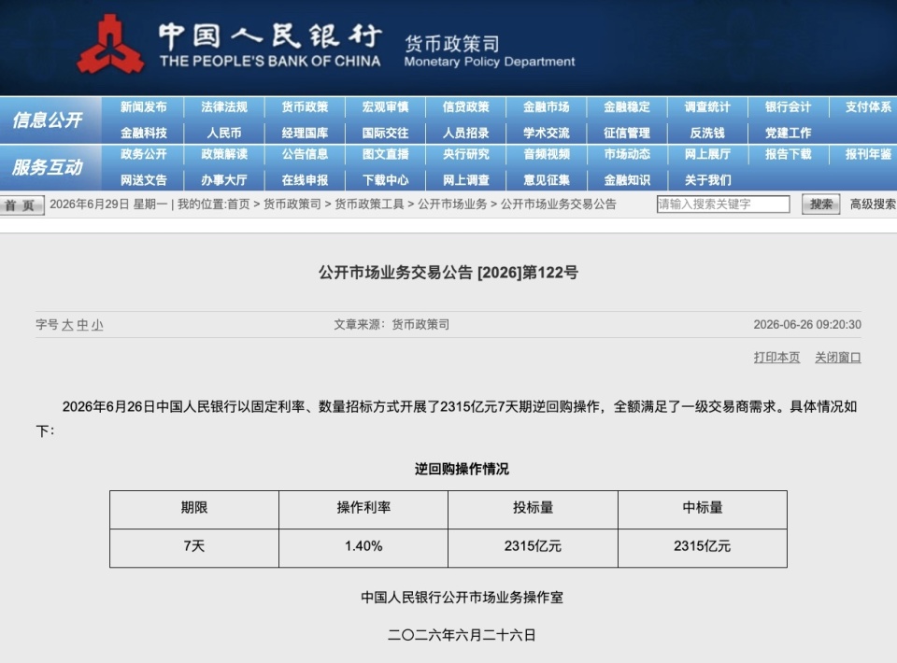Open 在线申报 navigation item
Screen dimensions: 897x663
pyautogui.click(x=305, y=180)
